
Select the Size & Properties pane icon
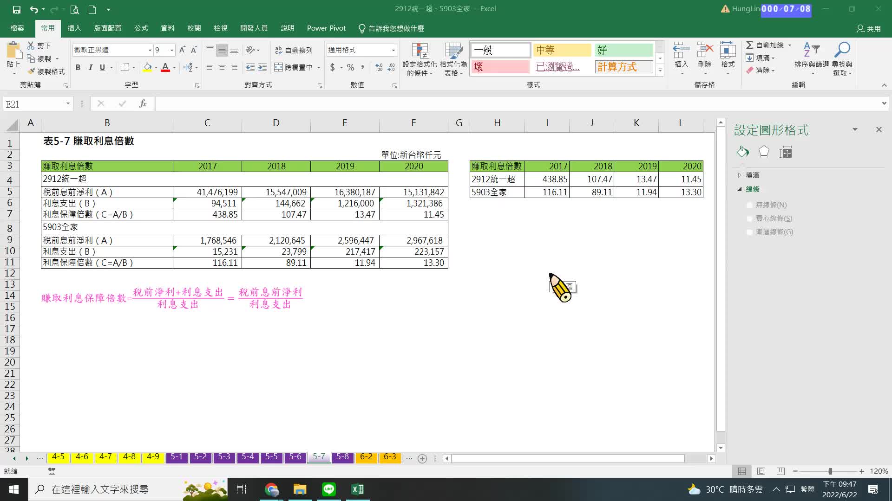click(786, 152)
